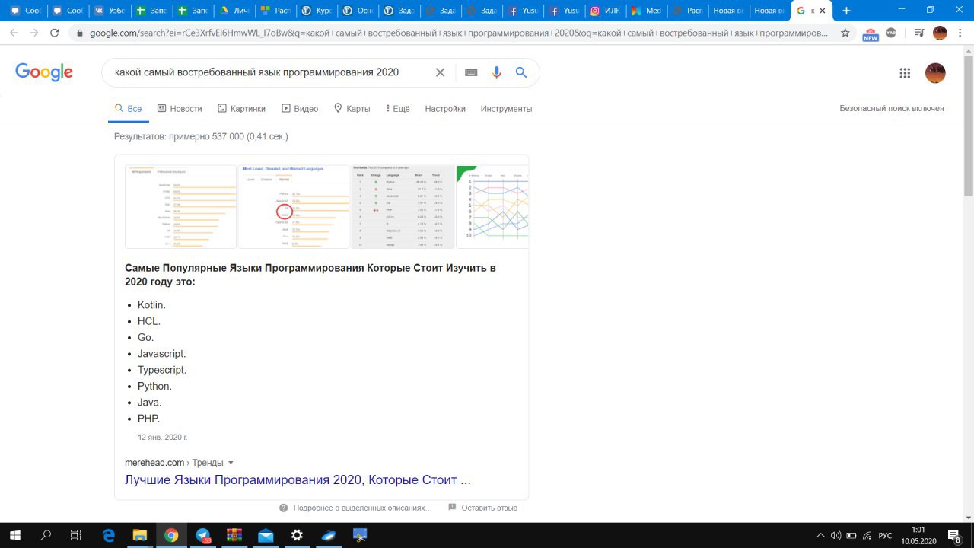974x548 pixels.
Task: Reload the page
Action: [54, 33]
